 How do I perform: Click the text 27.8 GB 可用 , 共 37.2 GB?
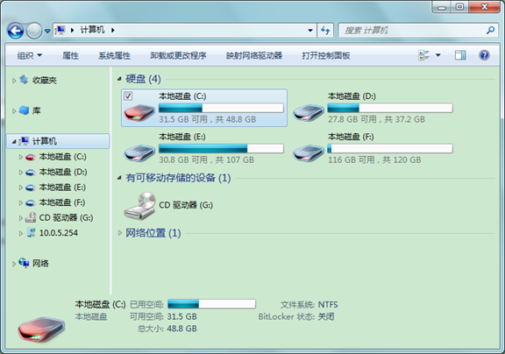376,119
